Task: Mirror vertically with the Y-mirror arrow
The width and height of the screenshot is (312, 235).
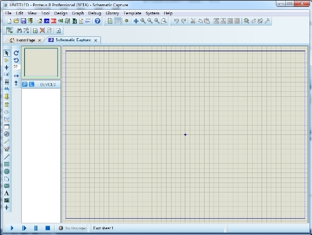Action: click(x=16, y=84)
